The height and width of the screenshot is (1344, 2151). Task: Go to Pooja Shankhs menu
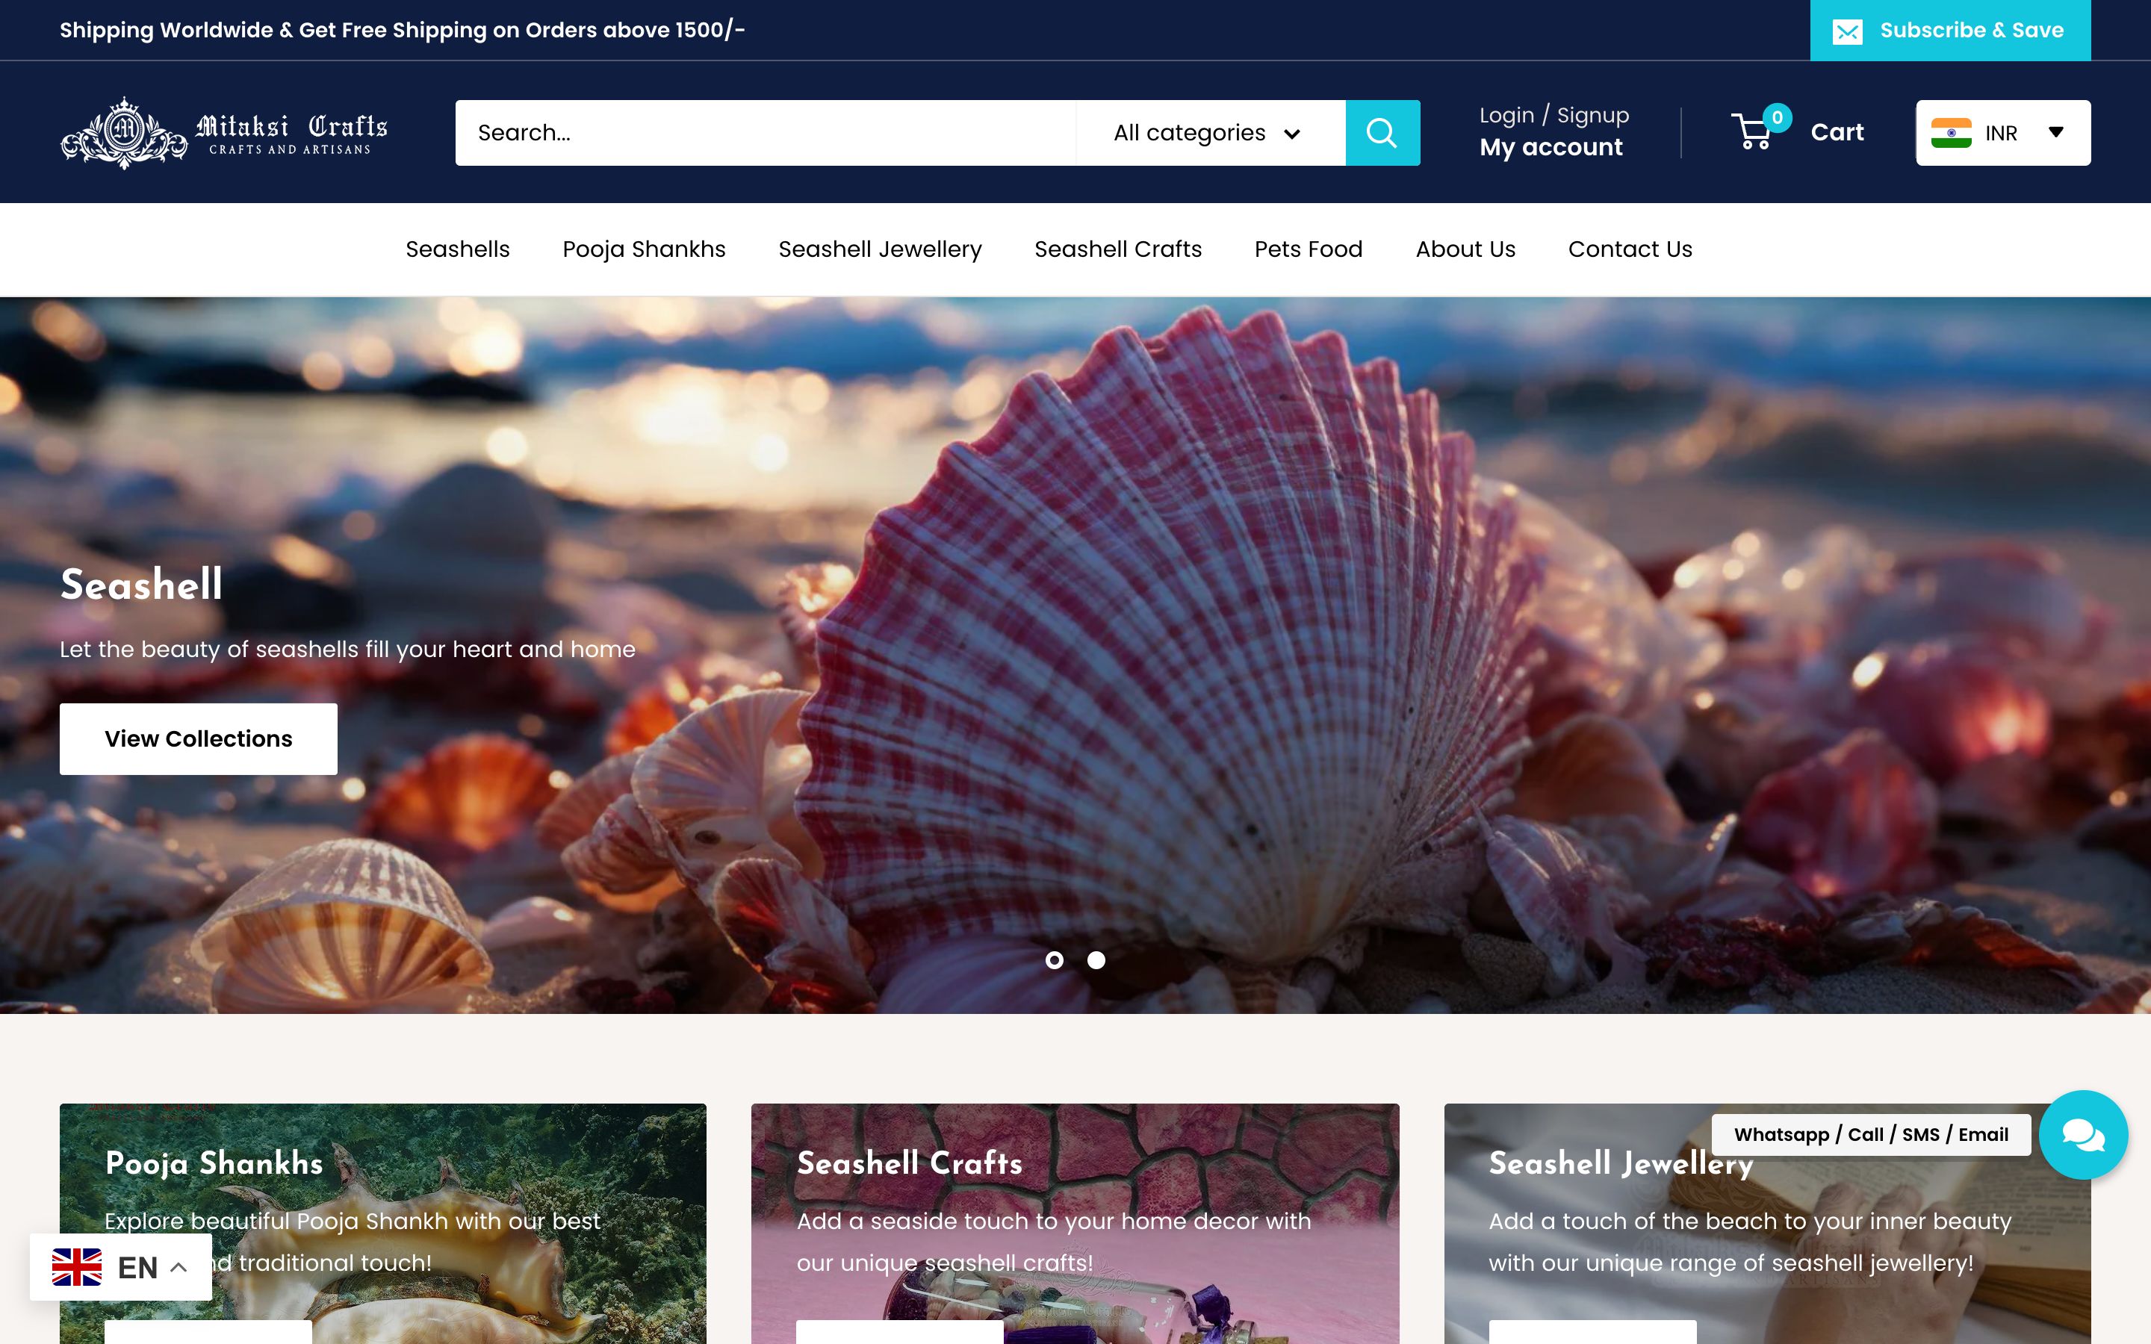[644, 249]
